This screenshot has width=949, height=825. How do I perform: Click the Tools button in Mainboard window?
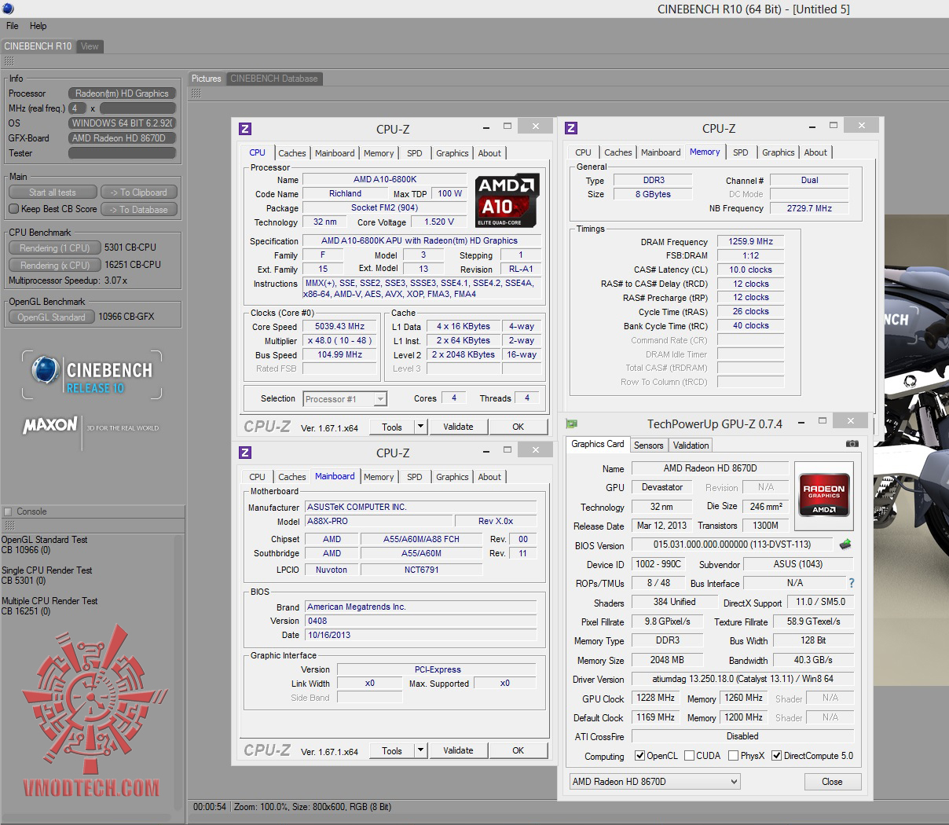(392, 750)
